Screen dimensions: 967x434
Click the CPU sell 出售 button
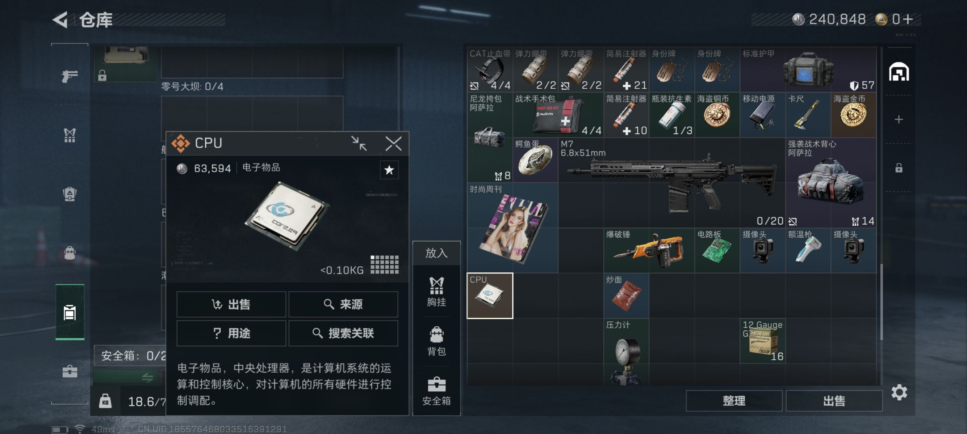[x=231, y=304]
